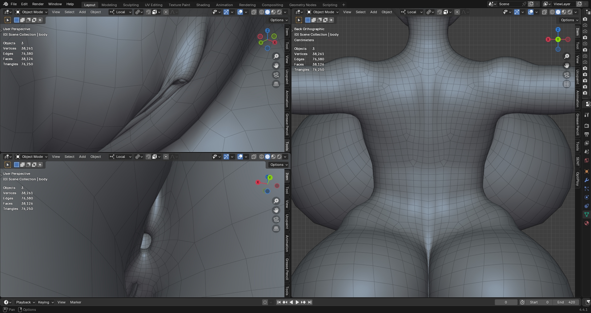This screenshot has height=313, width=591.
Task: Play the animation forward
Action: [297, 302]
